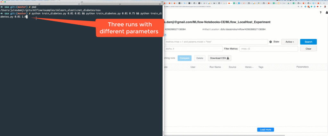Click the Parameters column header
Viewport: 328px width, 136px height.
302,67
